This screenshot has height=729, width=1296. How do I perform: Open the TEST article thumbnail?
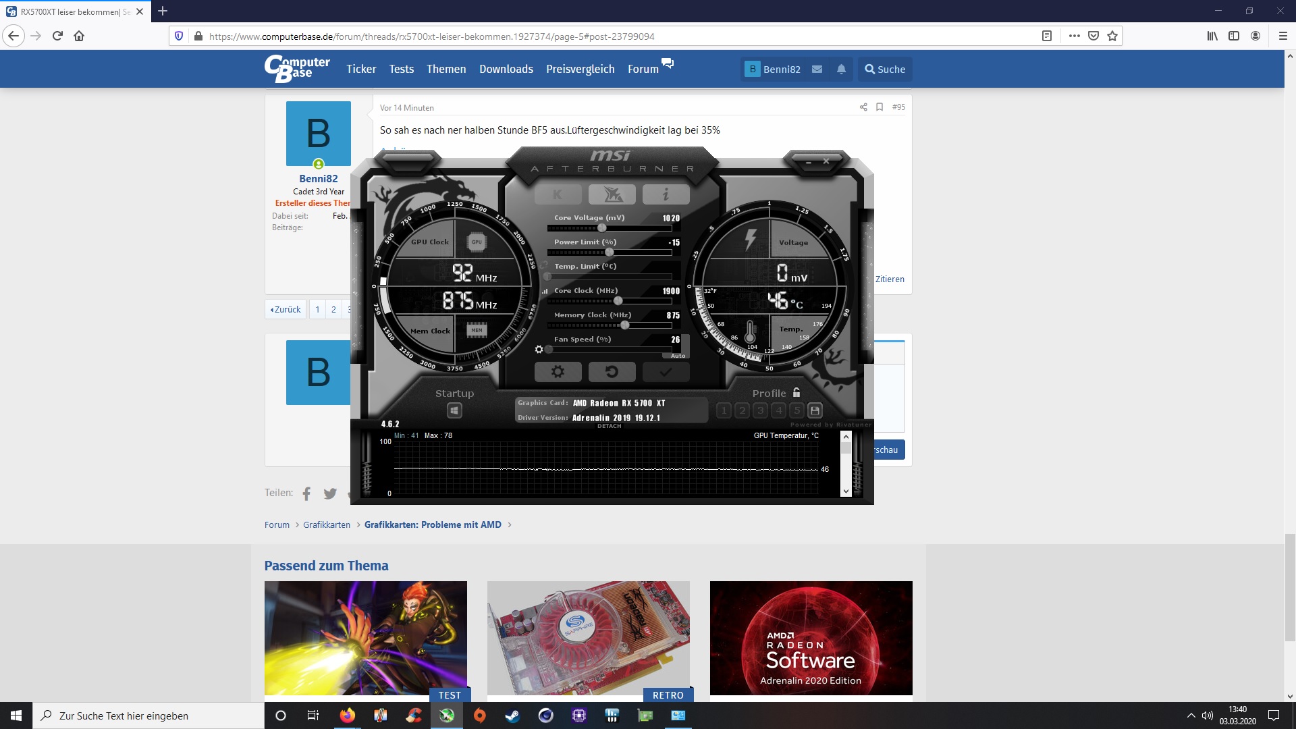click(366, 640)
